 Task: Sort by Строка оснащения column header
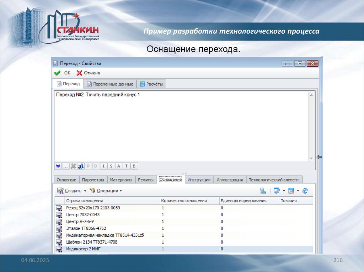(112, 201)
